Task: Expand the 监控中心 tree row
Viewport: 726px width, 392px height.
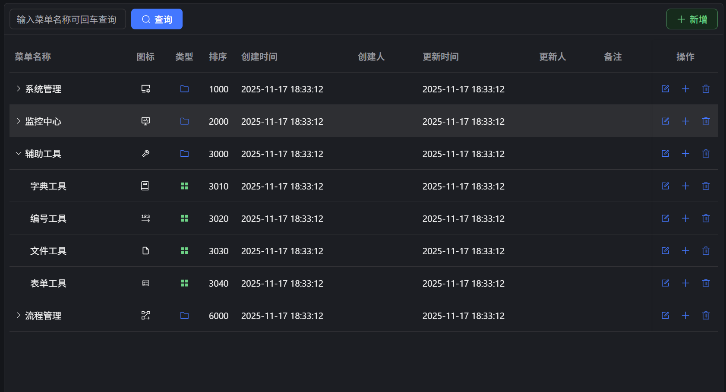Action: click(19, 121)
